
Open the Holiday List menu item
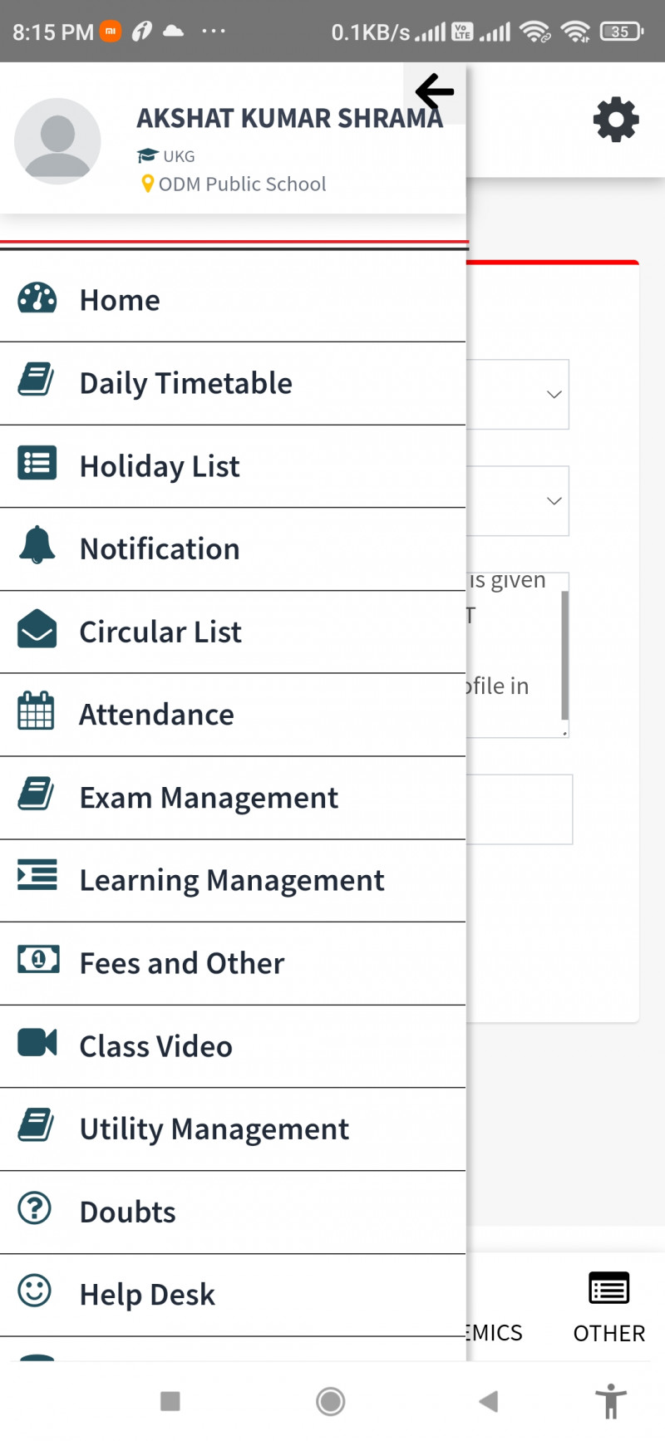pos(160,466)
